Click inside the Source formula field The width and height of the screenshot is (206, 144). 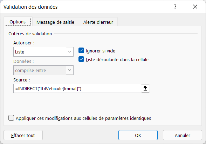pos(77,88)
